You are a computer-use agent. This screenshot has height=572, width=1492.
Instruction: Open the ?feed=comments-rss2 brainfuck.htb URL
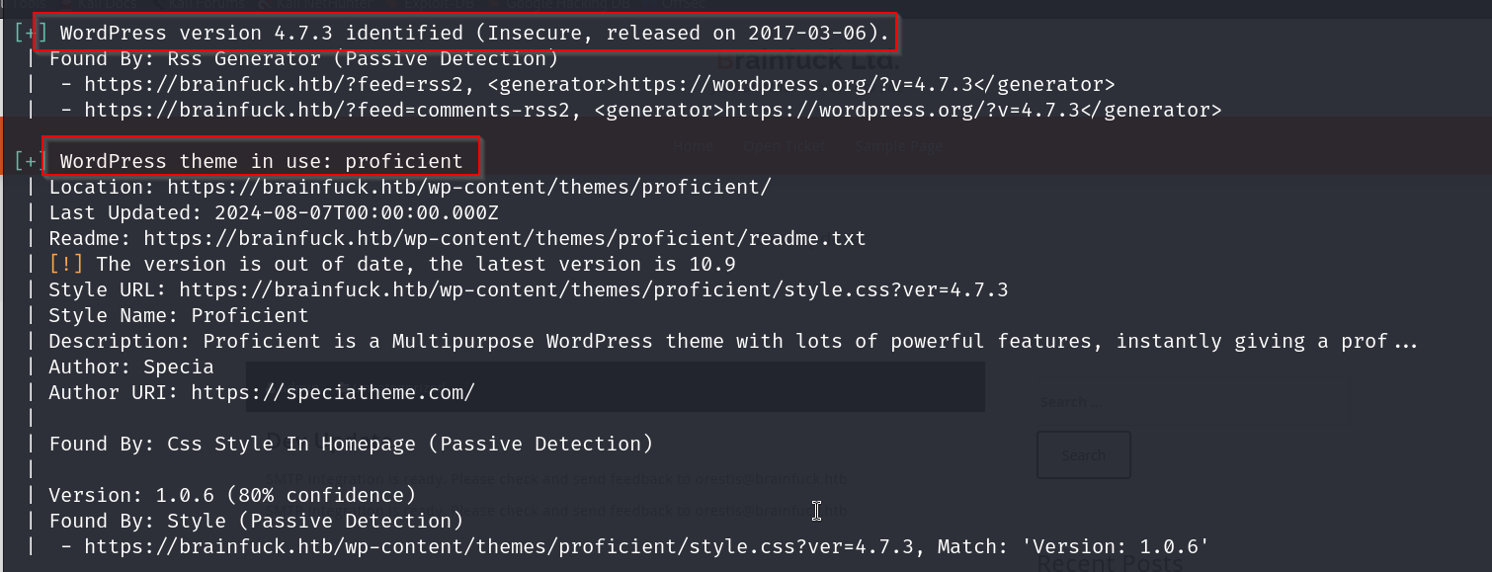(x=327, y=110)
